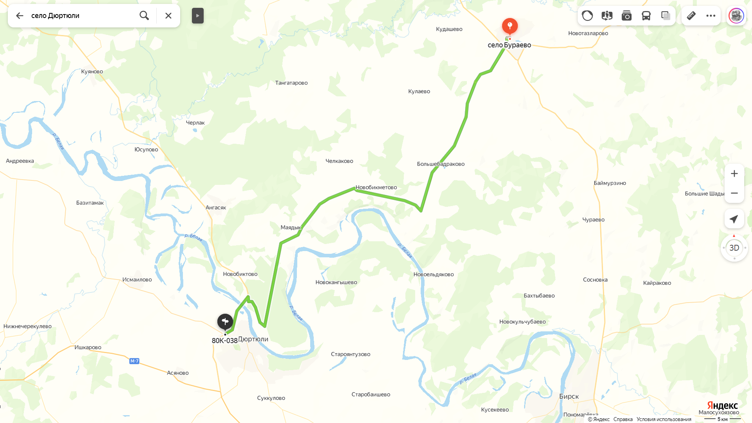This screenshot has width=752, height=423.
Task: Toggle the traffic layer icon
Action: (587, 16)
